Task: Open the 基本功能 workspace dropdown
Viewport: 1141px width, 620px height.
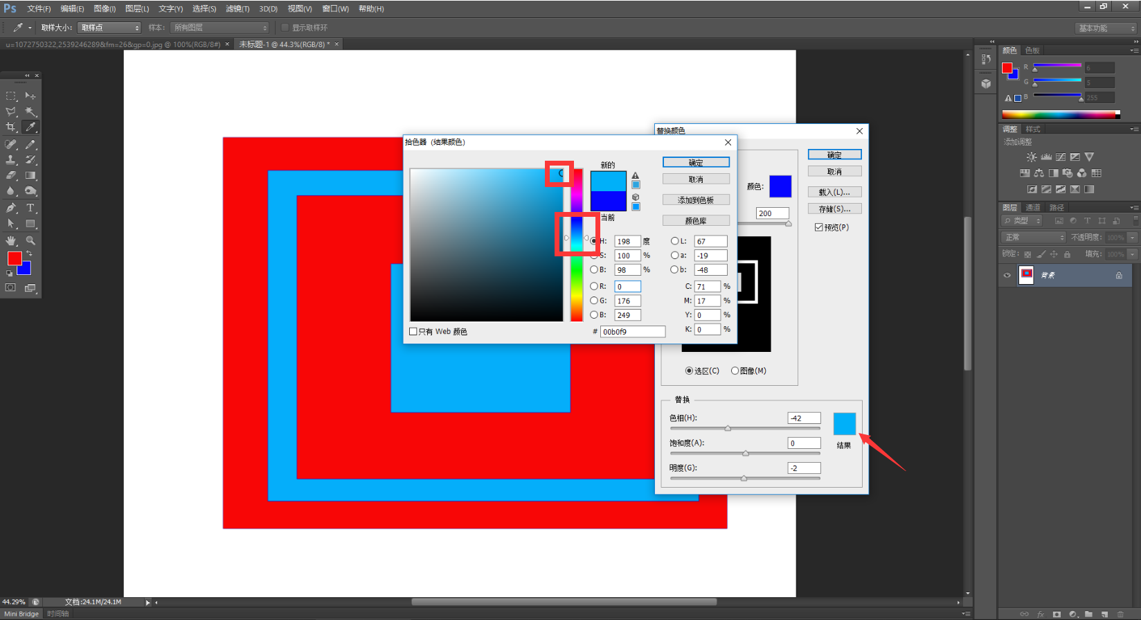Action: [x=1106, y=28]
